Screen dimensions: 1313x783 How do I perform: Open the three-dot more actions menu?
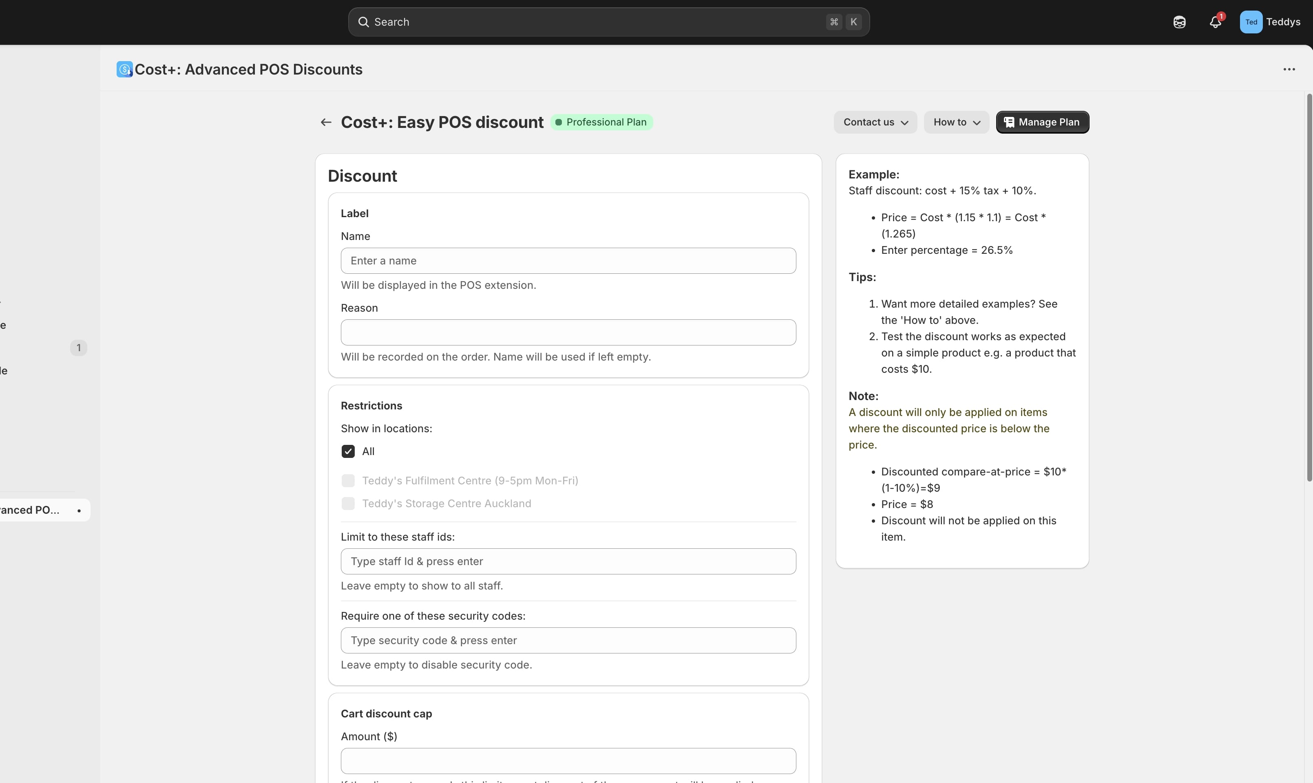coord(1289,70)
